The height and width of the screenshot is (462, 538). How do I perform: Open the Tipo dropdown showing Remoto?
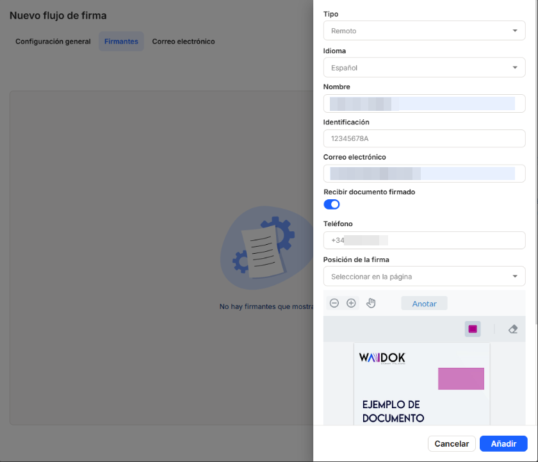(424, 31)
